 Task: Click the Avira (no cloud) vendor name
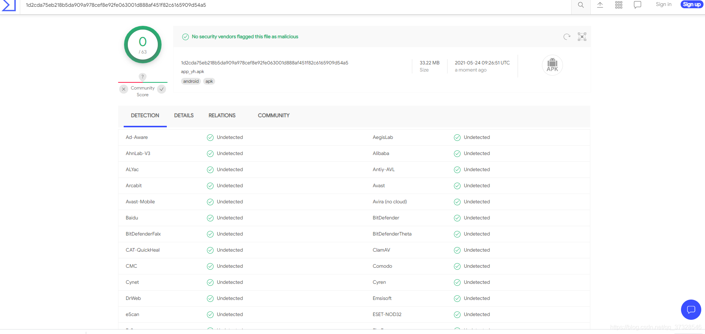pos(390,202)
